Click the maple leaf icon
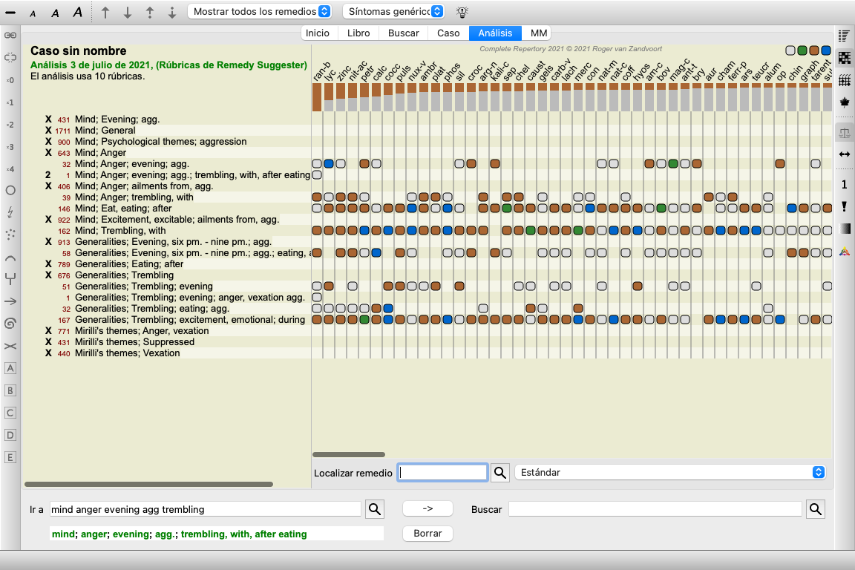 click(x=844, y=102)
